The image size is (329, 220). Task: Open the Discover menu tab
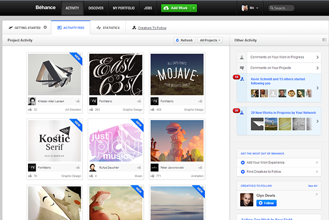coord(96,8)
